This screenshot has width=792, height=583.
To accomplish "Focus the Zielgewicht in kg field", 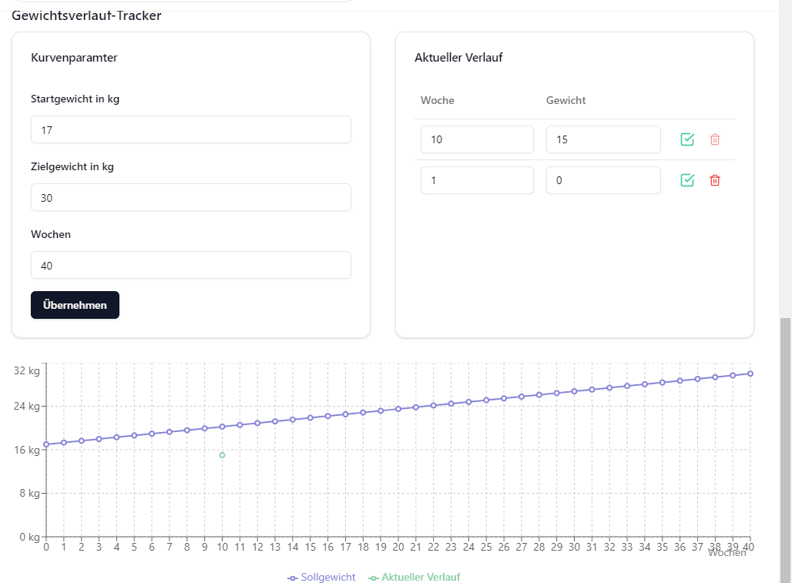I will [191, 197].
